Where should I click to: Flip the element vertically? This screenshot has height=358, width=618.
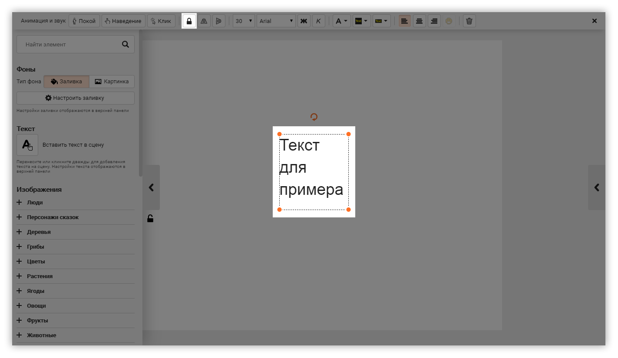219,21
